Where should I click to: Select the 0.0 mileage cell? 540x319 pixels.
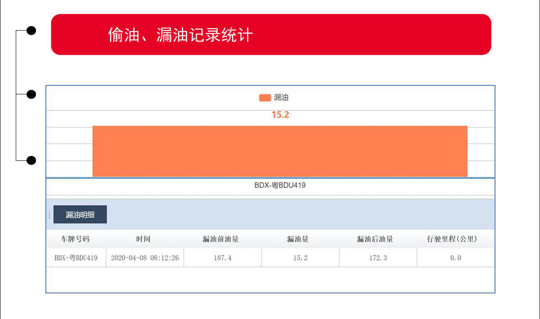[456, 258]
